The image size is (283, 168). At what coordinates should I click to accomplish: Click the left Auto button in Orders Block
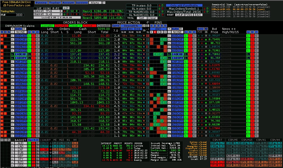[19, 29]
